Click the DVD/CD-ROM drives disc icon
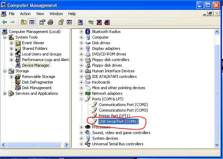 (x=88, y=54)
